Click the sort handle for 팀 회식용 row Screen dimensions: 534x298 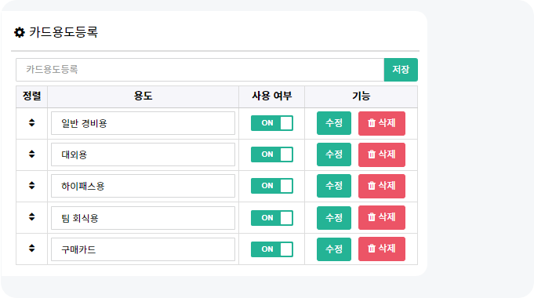[x=31, y=216]
